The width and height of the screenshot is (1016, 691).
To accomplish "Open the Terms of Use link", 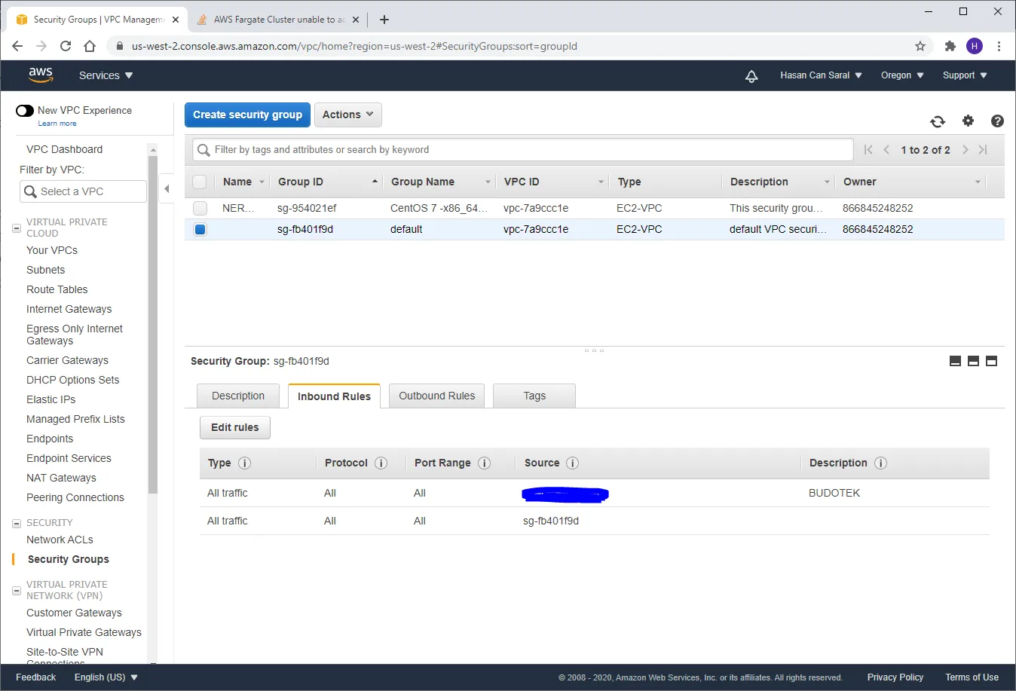I will pyautogui.click(x=972, y=677).
